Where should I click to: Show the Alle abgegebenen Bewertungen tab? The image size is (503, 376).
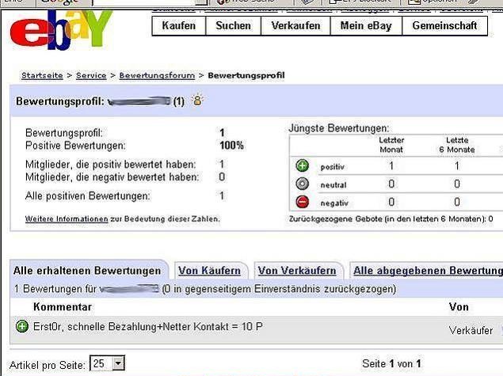pyautogui.click(x=428, y=271)
